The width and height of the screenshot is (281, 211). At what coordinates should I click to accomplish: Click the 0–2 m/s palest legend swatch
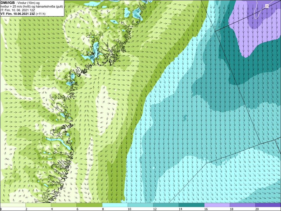13,205
